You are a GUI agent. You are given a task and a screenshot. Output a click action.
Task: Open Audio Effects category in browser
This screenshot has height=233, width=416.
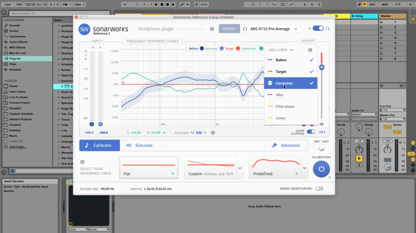18,42
